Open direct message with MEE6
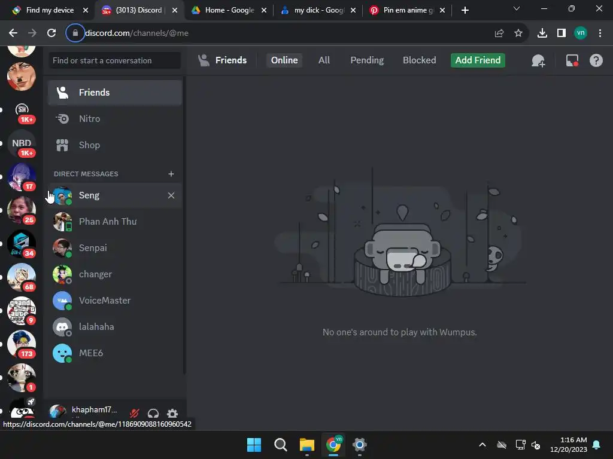This screenshot has height=459, width=613. (114, 353)
